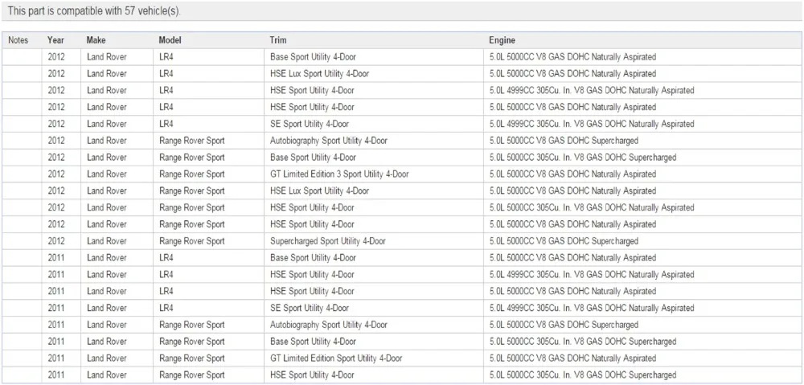Viewport: 804px width, 385px height.
Task: Click year "2012" in the LR4 Base row
Action: [56, 57]
